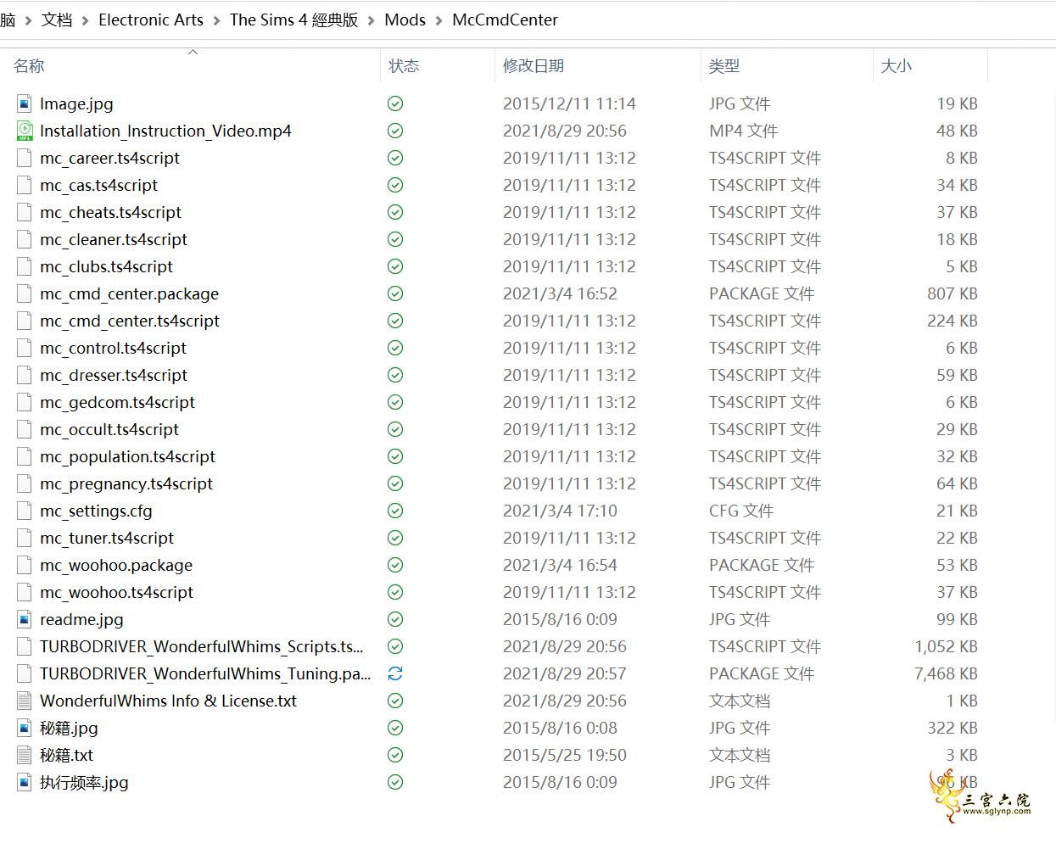Click the WonderfulWhims Info & License.txt icon
The image size is (1056, 849).
pyautogui.click(x=24, y=701)
